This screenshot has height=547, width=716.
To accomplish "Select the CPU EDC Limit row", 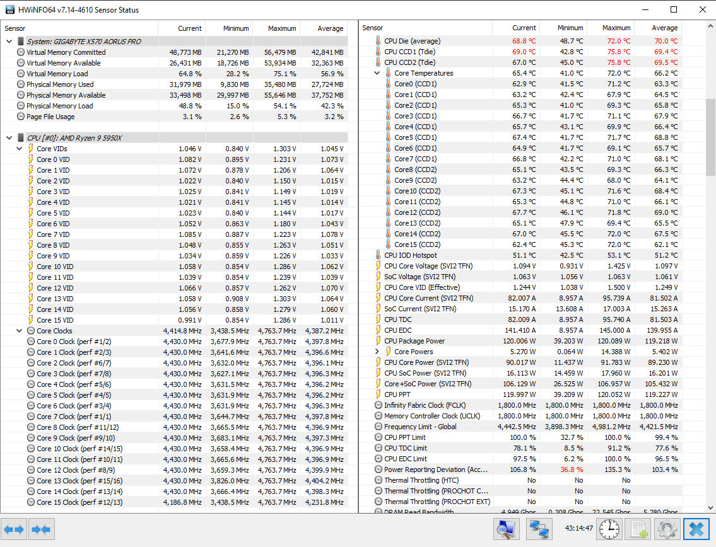I will pyautogui.click(x=520, y=459).
